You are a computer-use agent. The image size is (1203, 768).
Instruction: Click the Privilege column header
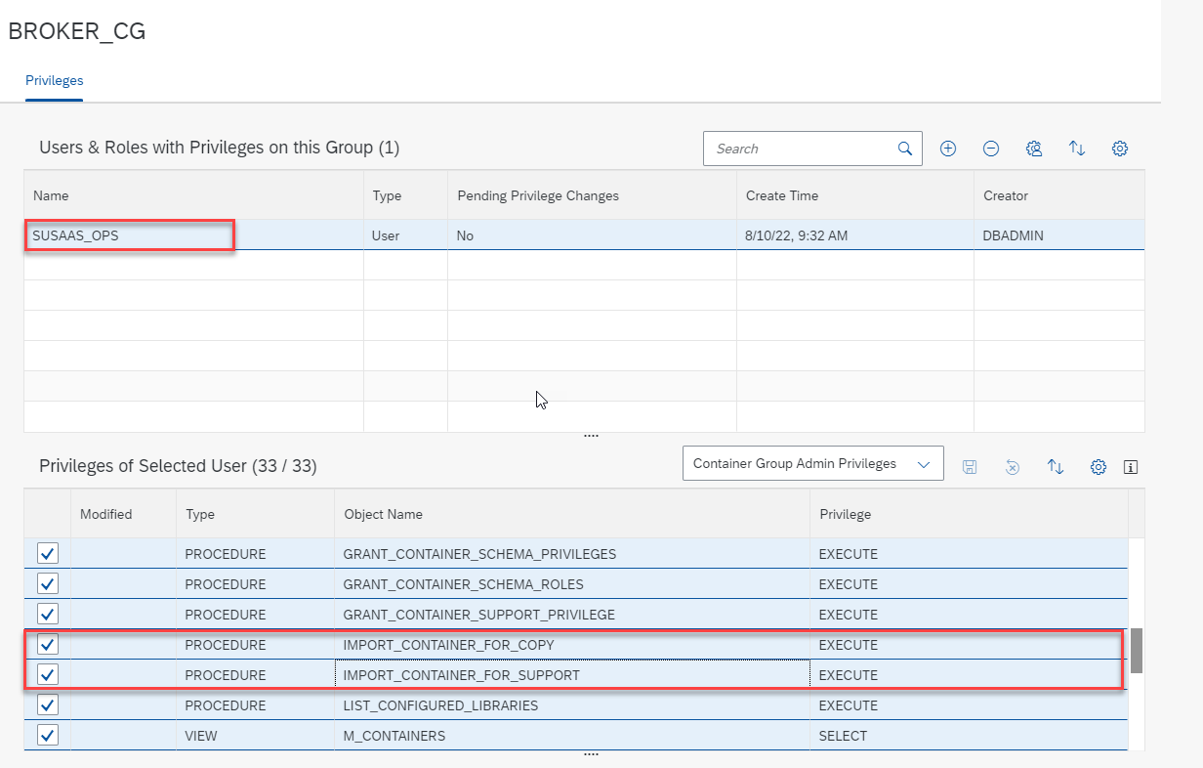pos(969,514)
